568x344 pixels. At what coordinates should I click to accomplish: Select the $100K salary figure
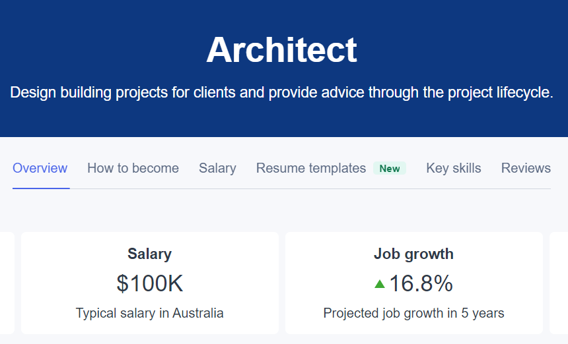coord(150,283)
